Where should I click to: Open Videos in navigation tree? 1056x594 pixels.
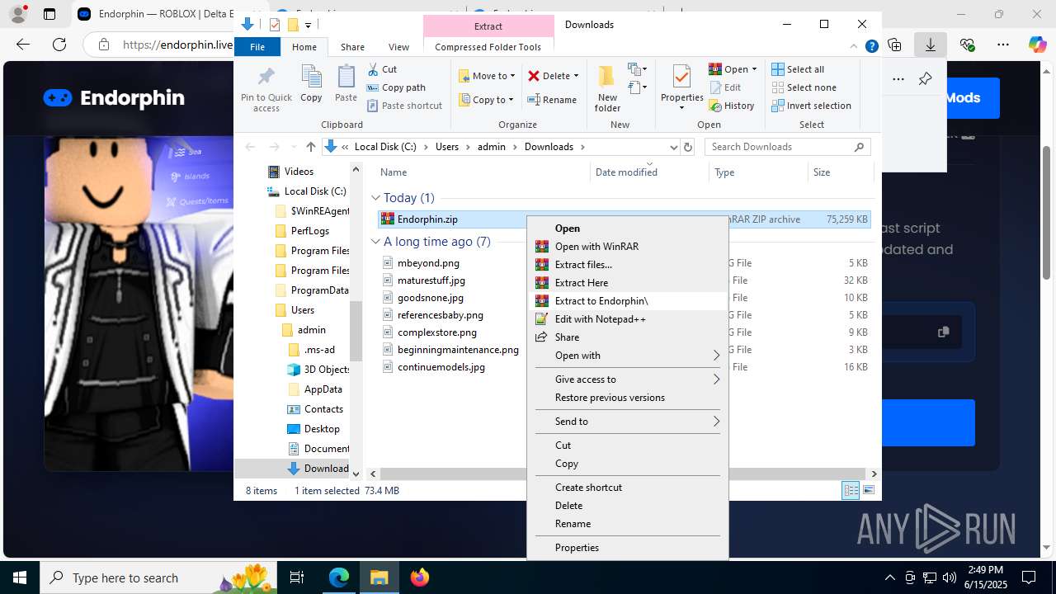(x=299, y=172)
